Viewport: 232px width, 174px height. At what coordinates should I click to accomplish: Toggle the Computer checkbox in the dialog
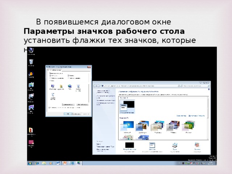click(50, 76)
